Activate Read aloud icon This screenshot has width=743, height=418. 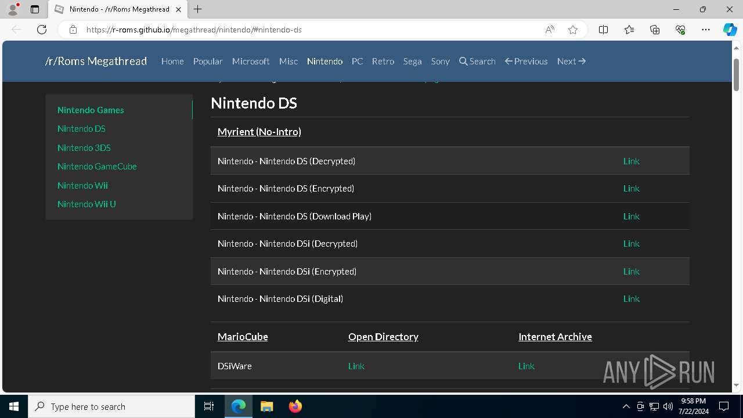[550, 30]
